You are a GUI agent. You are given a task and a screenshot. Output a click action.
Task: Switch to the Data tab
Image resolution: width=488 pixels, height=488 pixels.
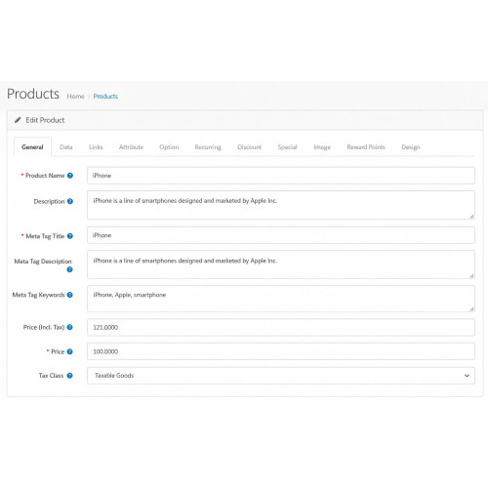click(x=66, y=147)
